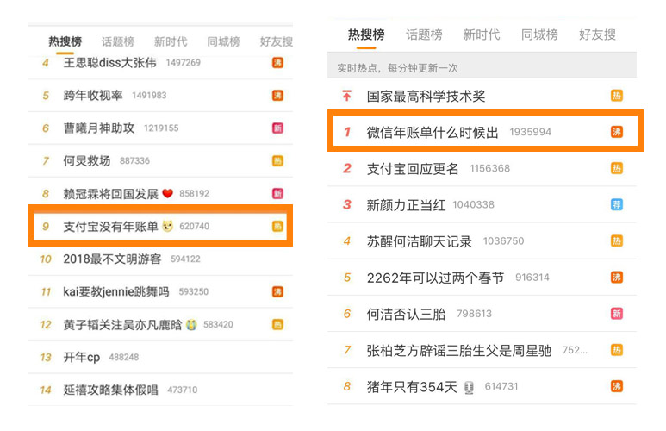Viewport: 666px width, 431px height.
Task: Click the 沸 badge beside 王思聪diss大张伟
Action: click(277, 63)
